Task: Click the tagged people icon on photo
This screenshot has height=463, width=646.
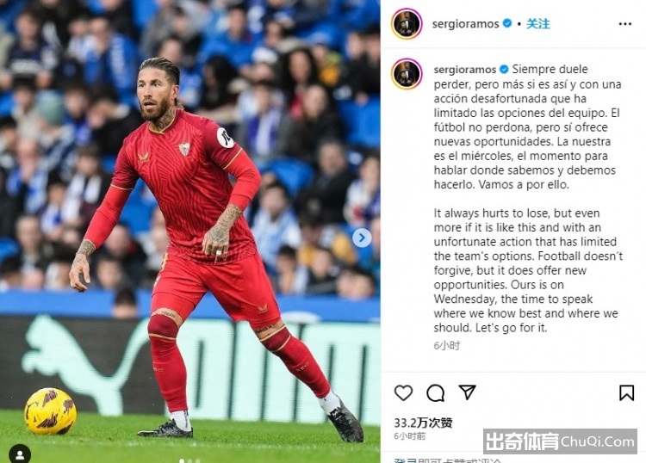Action: pyautogui.click(x=19, y=454)
